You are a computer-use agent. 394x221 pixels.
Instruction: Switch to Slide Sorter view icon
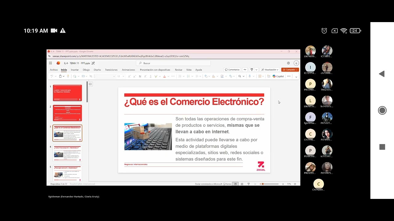click(x=242, y=184)
